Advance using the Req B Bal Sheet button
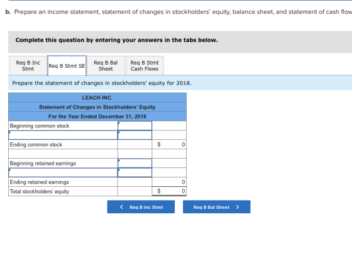Viewport: 352px width, 259px height. pos(217,207)
